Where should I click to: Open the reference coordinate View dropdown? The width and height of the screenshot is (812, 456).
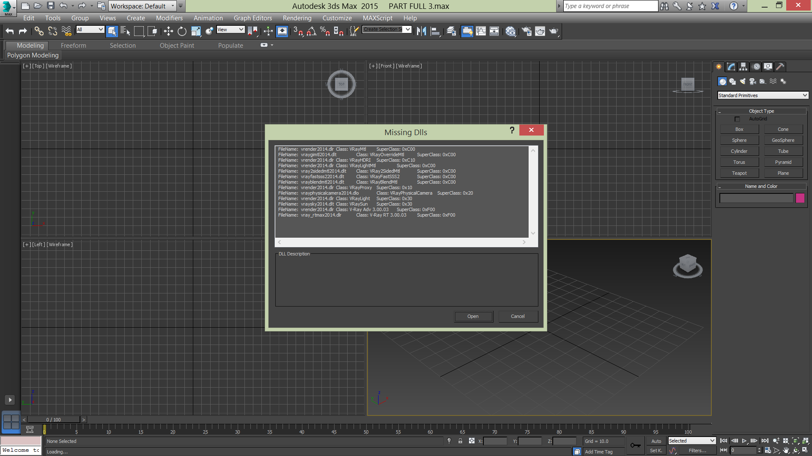coord(230,29)
